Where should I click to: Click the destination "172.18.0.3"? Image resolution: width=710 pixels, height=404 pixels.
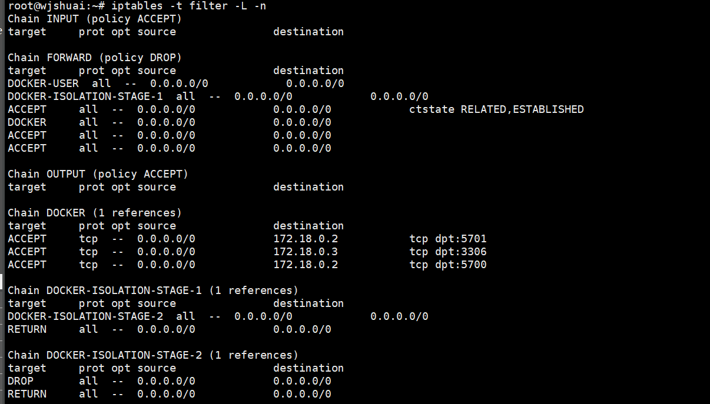(x=306, y=252)
